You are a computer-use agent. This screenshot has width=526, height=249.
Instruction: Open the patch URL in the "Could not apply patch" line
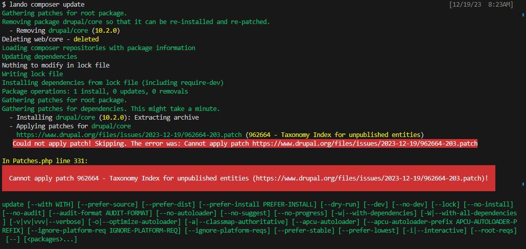(x=365, y=144)
